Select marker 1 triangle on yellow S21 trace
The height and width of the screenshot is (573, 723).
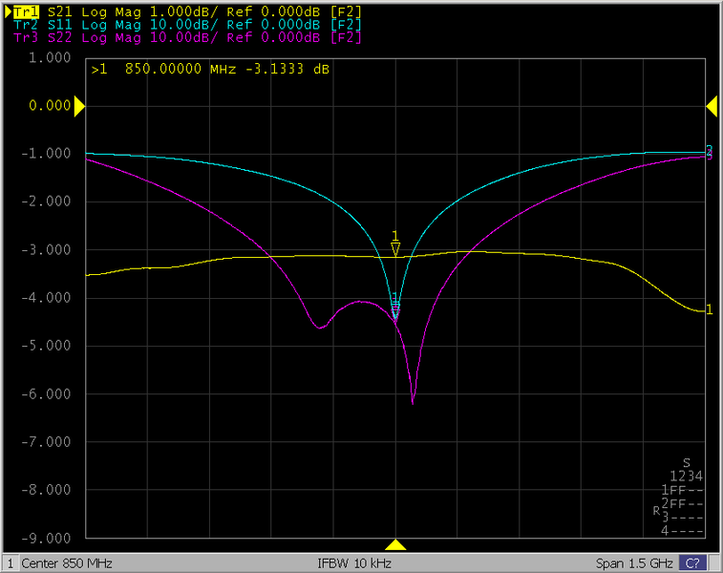pos(395,246)
